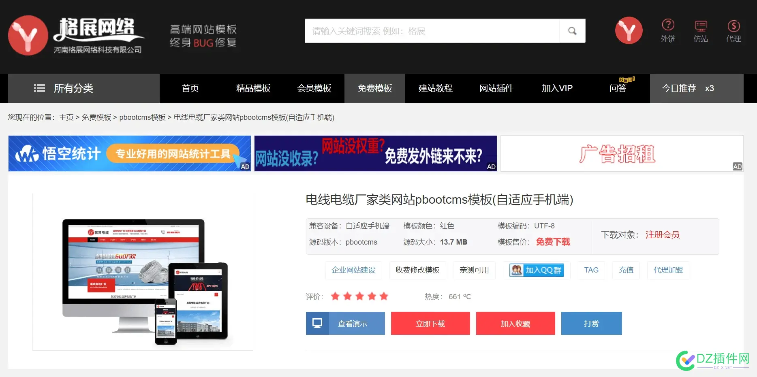Go to the 建站教程 menu item
Viewport: 757px width, 377px height.
click(x=436, y=88)
